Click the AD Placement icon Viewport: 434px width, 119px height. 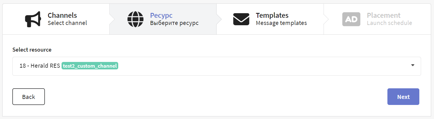351,19
